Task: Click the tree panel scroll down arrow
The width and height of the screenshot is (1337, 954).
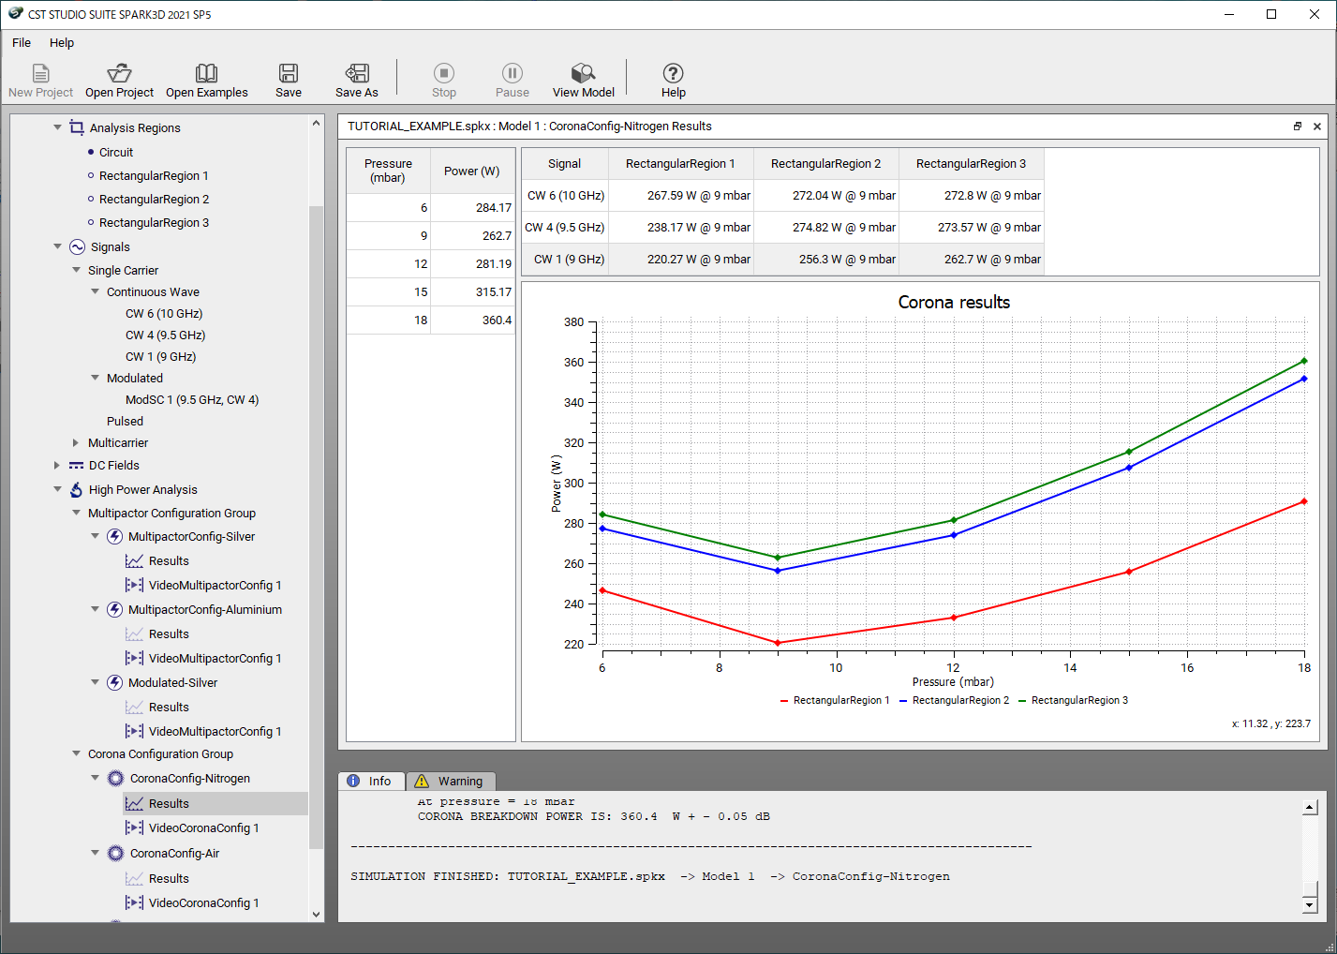Action: coord(316,914)
